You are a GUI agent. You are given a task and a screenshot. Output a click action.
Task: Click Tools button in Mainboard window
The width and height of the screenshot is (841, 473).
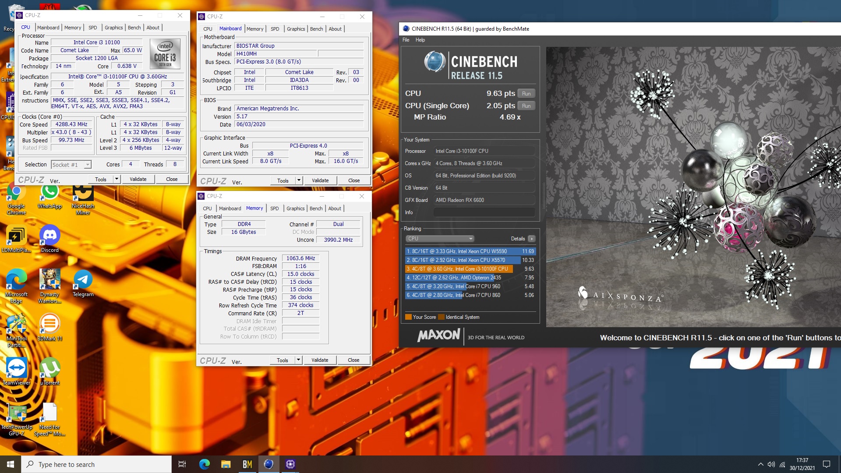click(283, 180)
